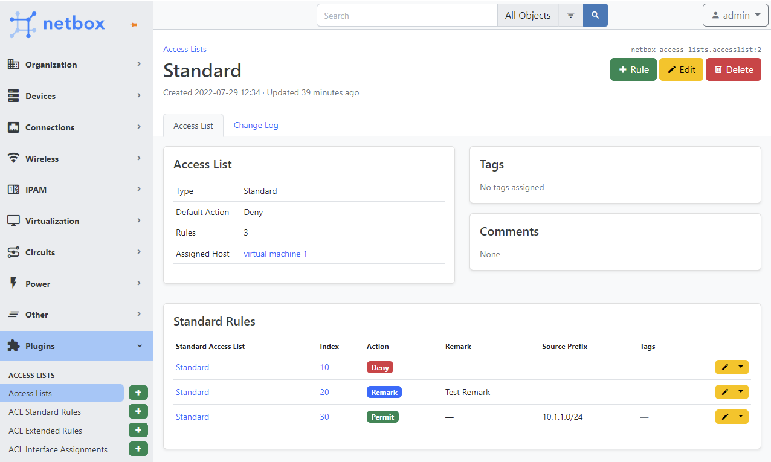Open the All Objects search scope selector

click(x=527, y=15)
